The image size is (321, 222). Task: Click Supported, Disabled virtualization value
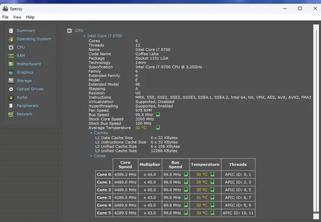pos(155,102)
